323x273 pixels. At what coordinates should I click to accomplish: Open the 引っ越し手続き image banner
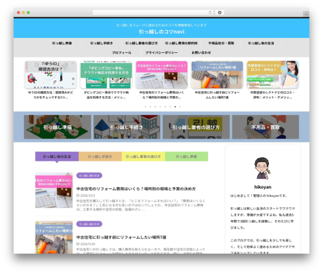[x=127, y=127]
